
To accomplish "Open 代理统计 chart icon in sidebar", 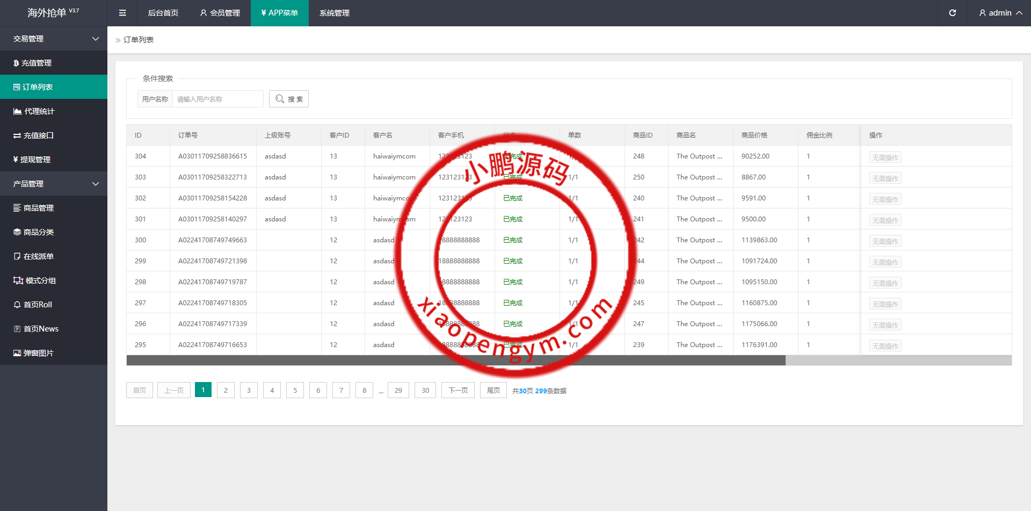I will (17, 111).
